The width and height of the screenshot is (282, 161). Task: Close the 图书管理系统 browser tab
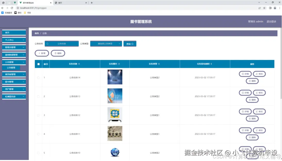tap(51, 3)
